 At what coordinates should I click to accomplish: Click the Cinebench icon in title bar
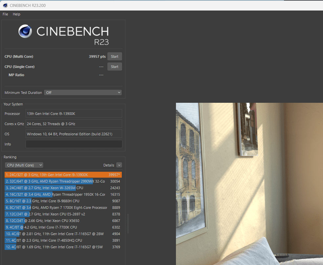tap(5, 5)
